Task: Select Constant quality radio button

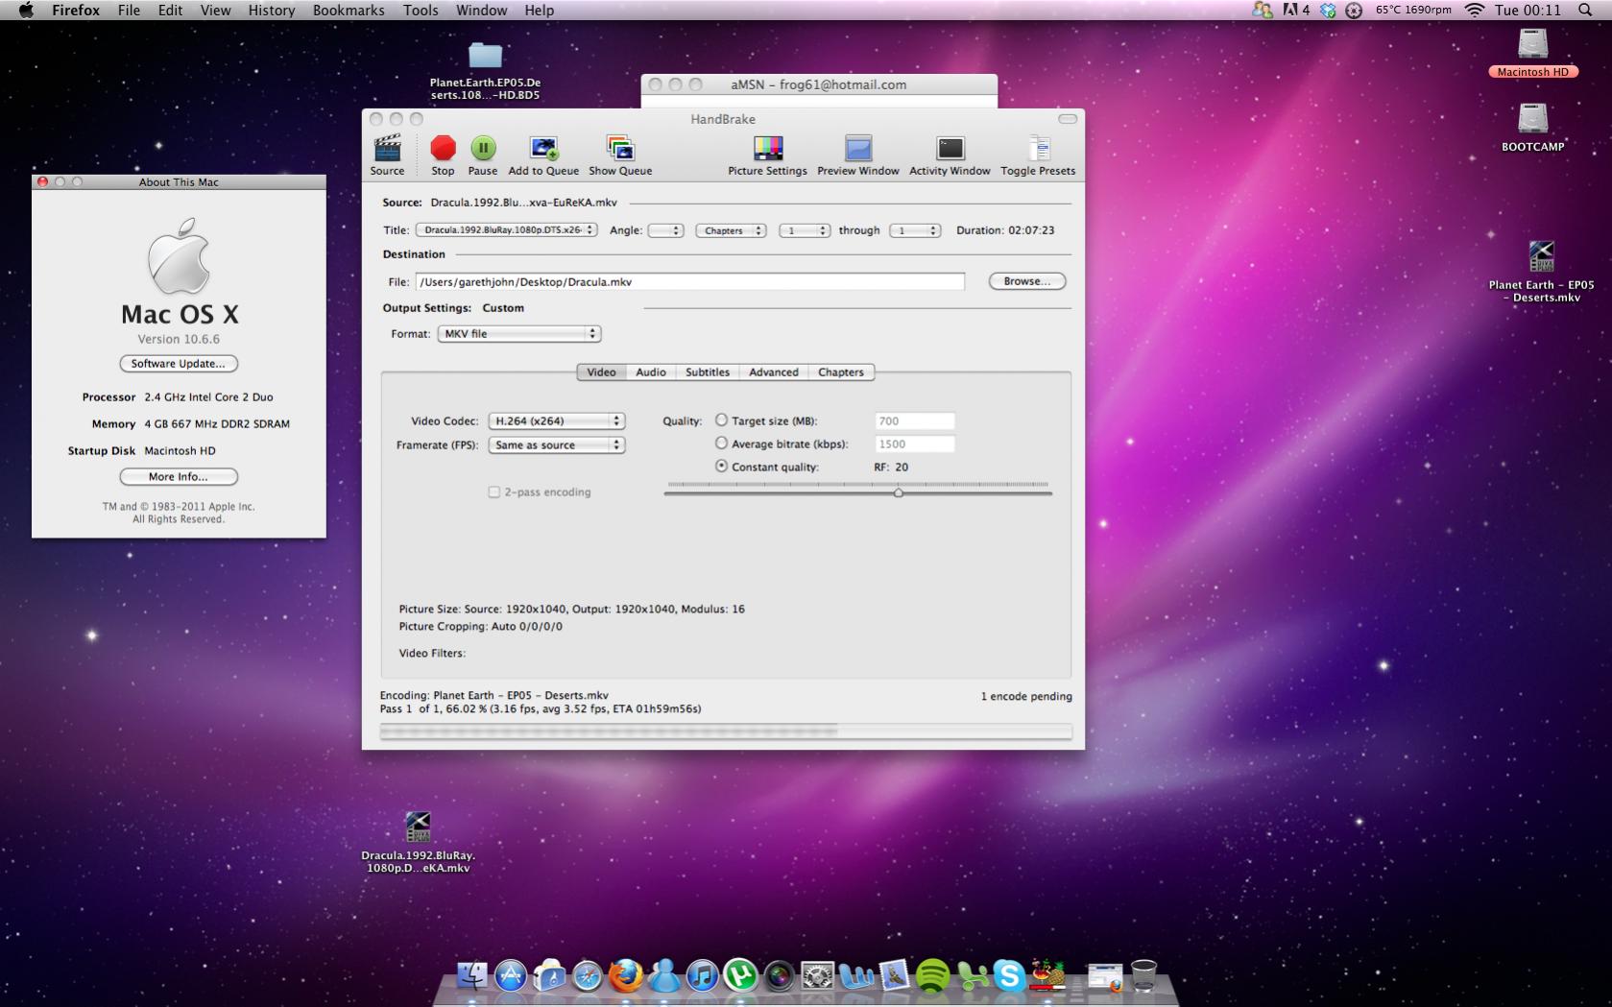Action: coord(721,466)
